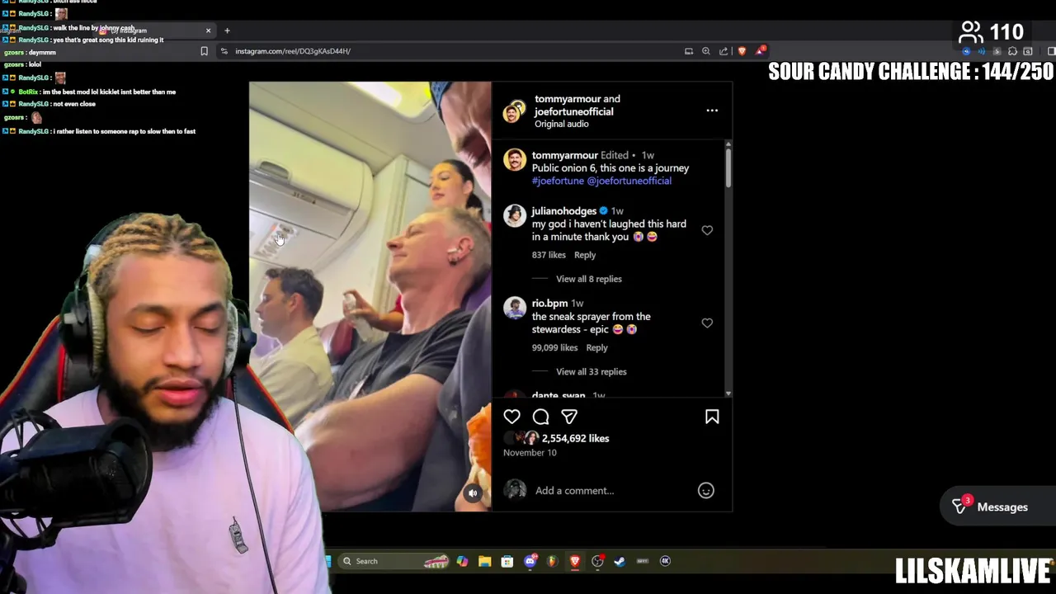This screenshot has height=594, width=1056.
Task: Open rio.bpm commenter profile
Action: point(549,304)
